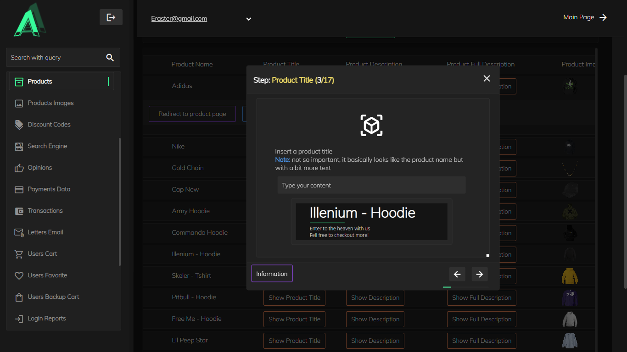Screen dimensions: 627x352
Task: Click the Information button
Action: click(272, 274)
